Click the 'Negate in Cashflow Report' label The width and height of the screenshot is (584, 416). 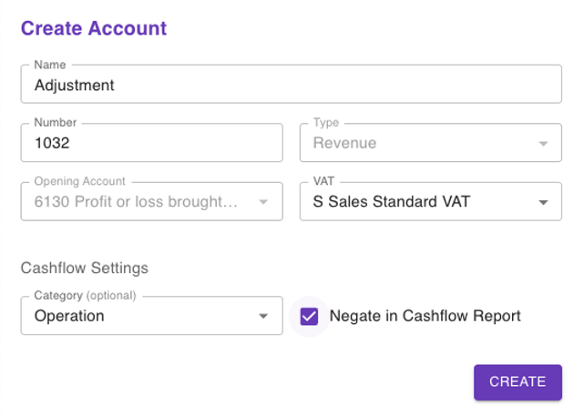tap(425, 316)
